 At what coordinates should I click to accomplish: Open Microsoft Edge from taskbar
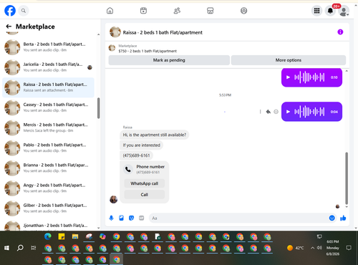(x=48, y=236)
